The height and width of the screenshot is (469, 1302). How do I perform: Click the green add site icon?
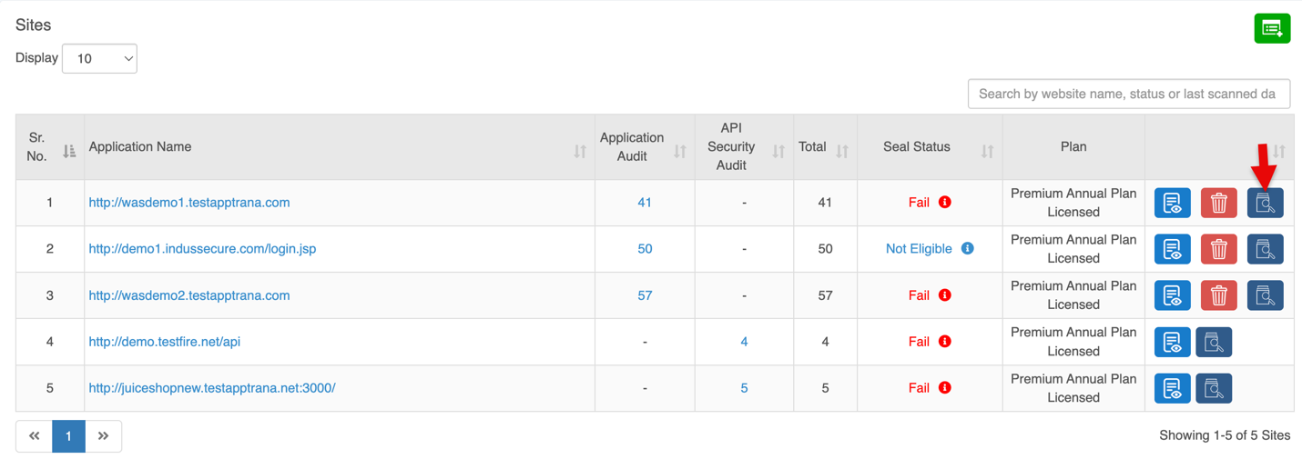tap(1272, 28)
